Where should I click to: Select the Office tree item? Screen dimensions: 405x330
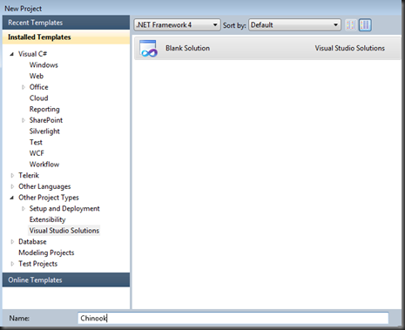(39, 87)
